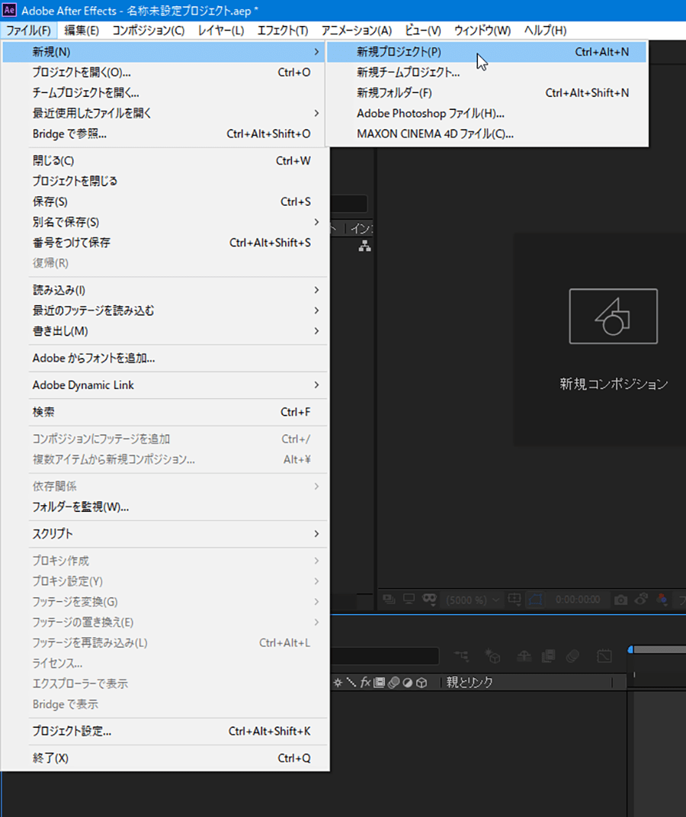
Task: Expand 最近使用したファイルを開く submenu
Action: point(163,113)
